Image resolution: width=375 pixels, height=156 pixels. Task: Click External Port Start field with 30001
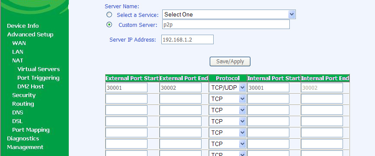[x=126, y=88]
